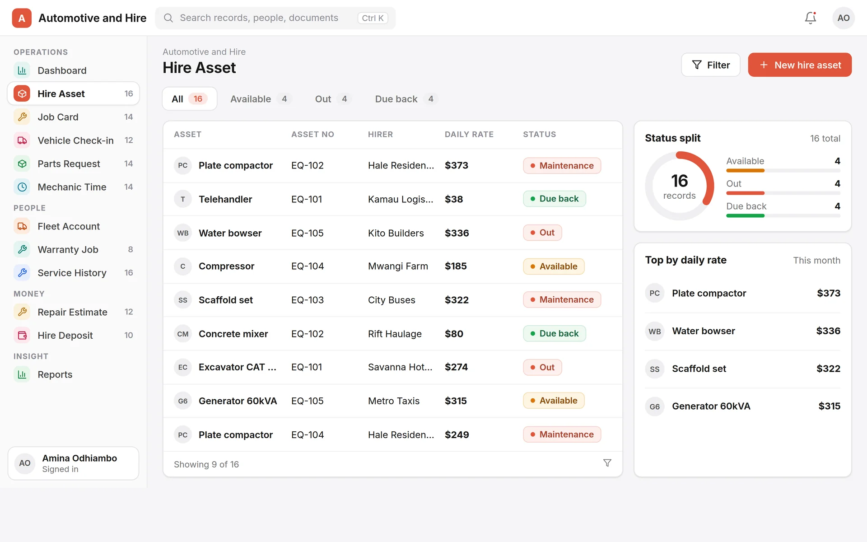The image size is (867, 542).
Task: Click the Filter button
Action: [x=711, y=65]
